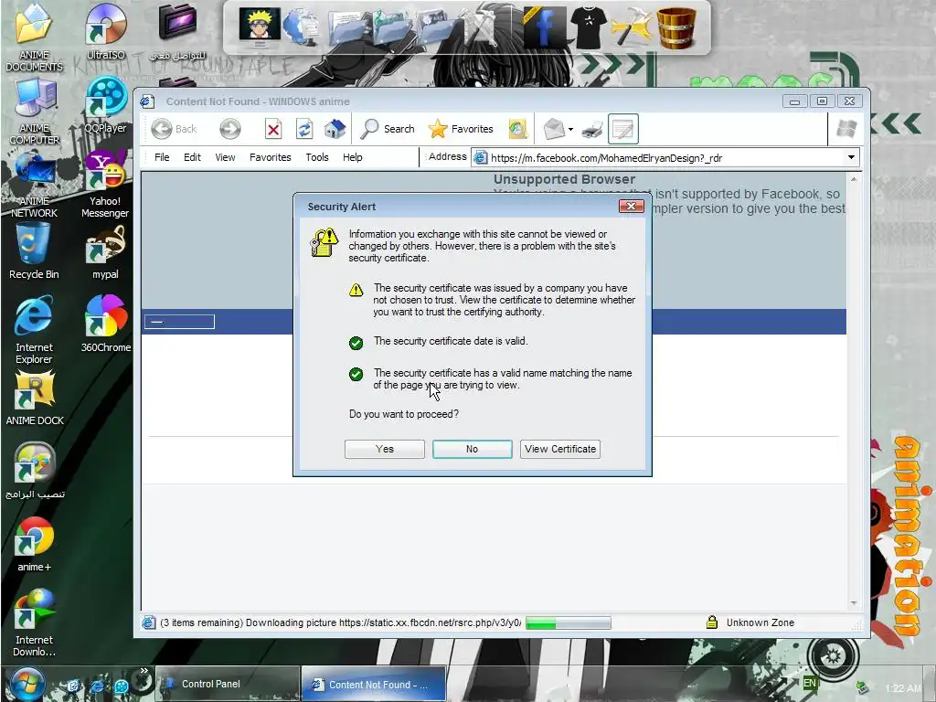Click the Refresh page icon
Viewport: 936px width, 702px height.
[x=304, y=129]
